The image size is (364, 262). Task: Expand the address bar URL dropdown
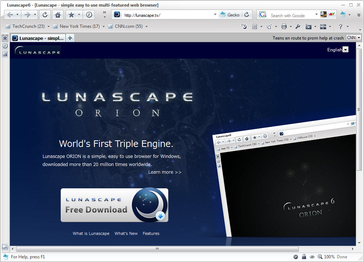coord(215,15)
